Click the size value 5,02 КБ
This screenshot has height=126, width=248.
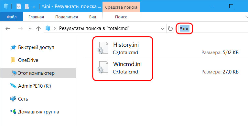(231, 52)
